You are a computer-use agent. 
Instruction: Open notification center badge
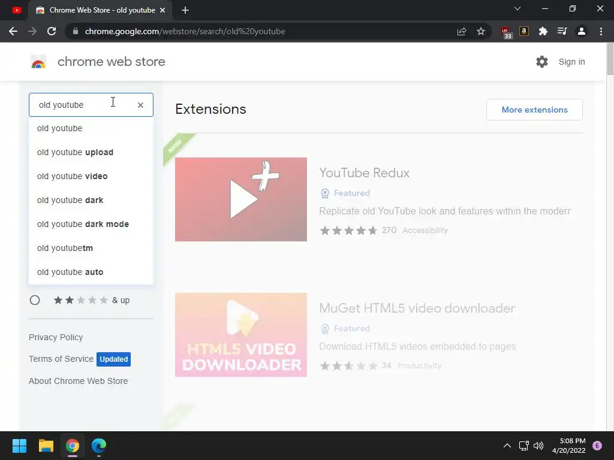tap(597, 446)
